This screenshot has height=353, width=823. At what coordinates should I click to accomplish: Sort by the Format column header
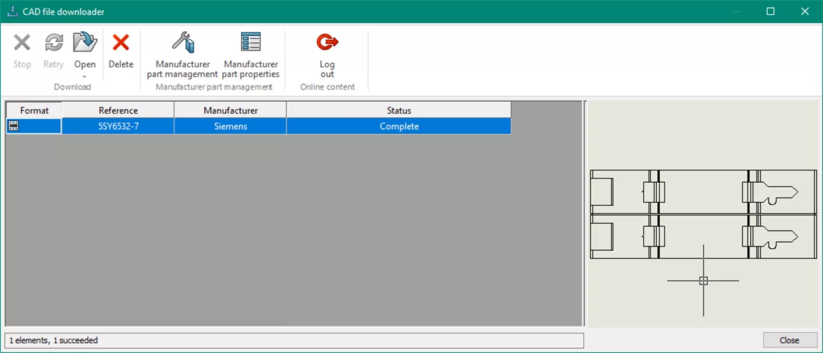pos(34,110)
